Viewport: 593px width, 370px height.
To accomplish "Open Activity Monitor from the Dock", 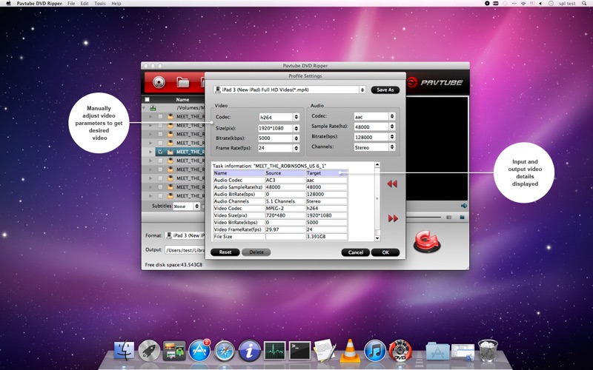I will [274, 351].
